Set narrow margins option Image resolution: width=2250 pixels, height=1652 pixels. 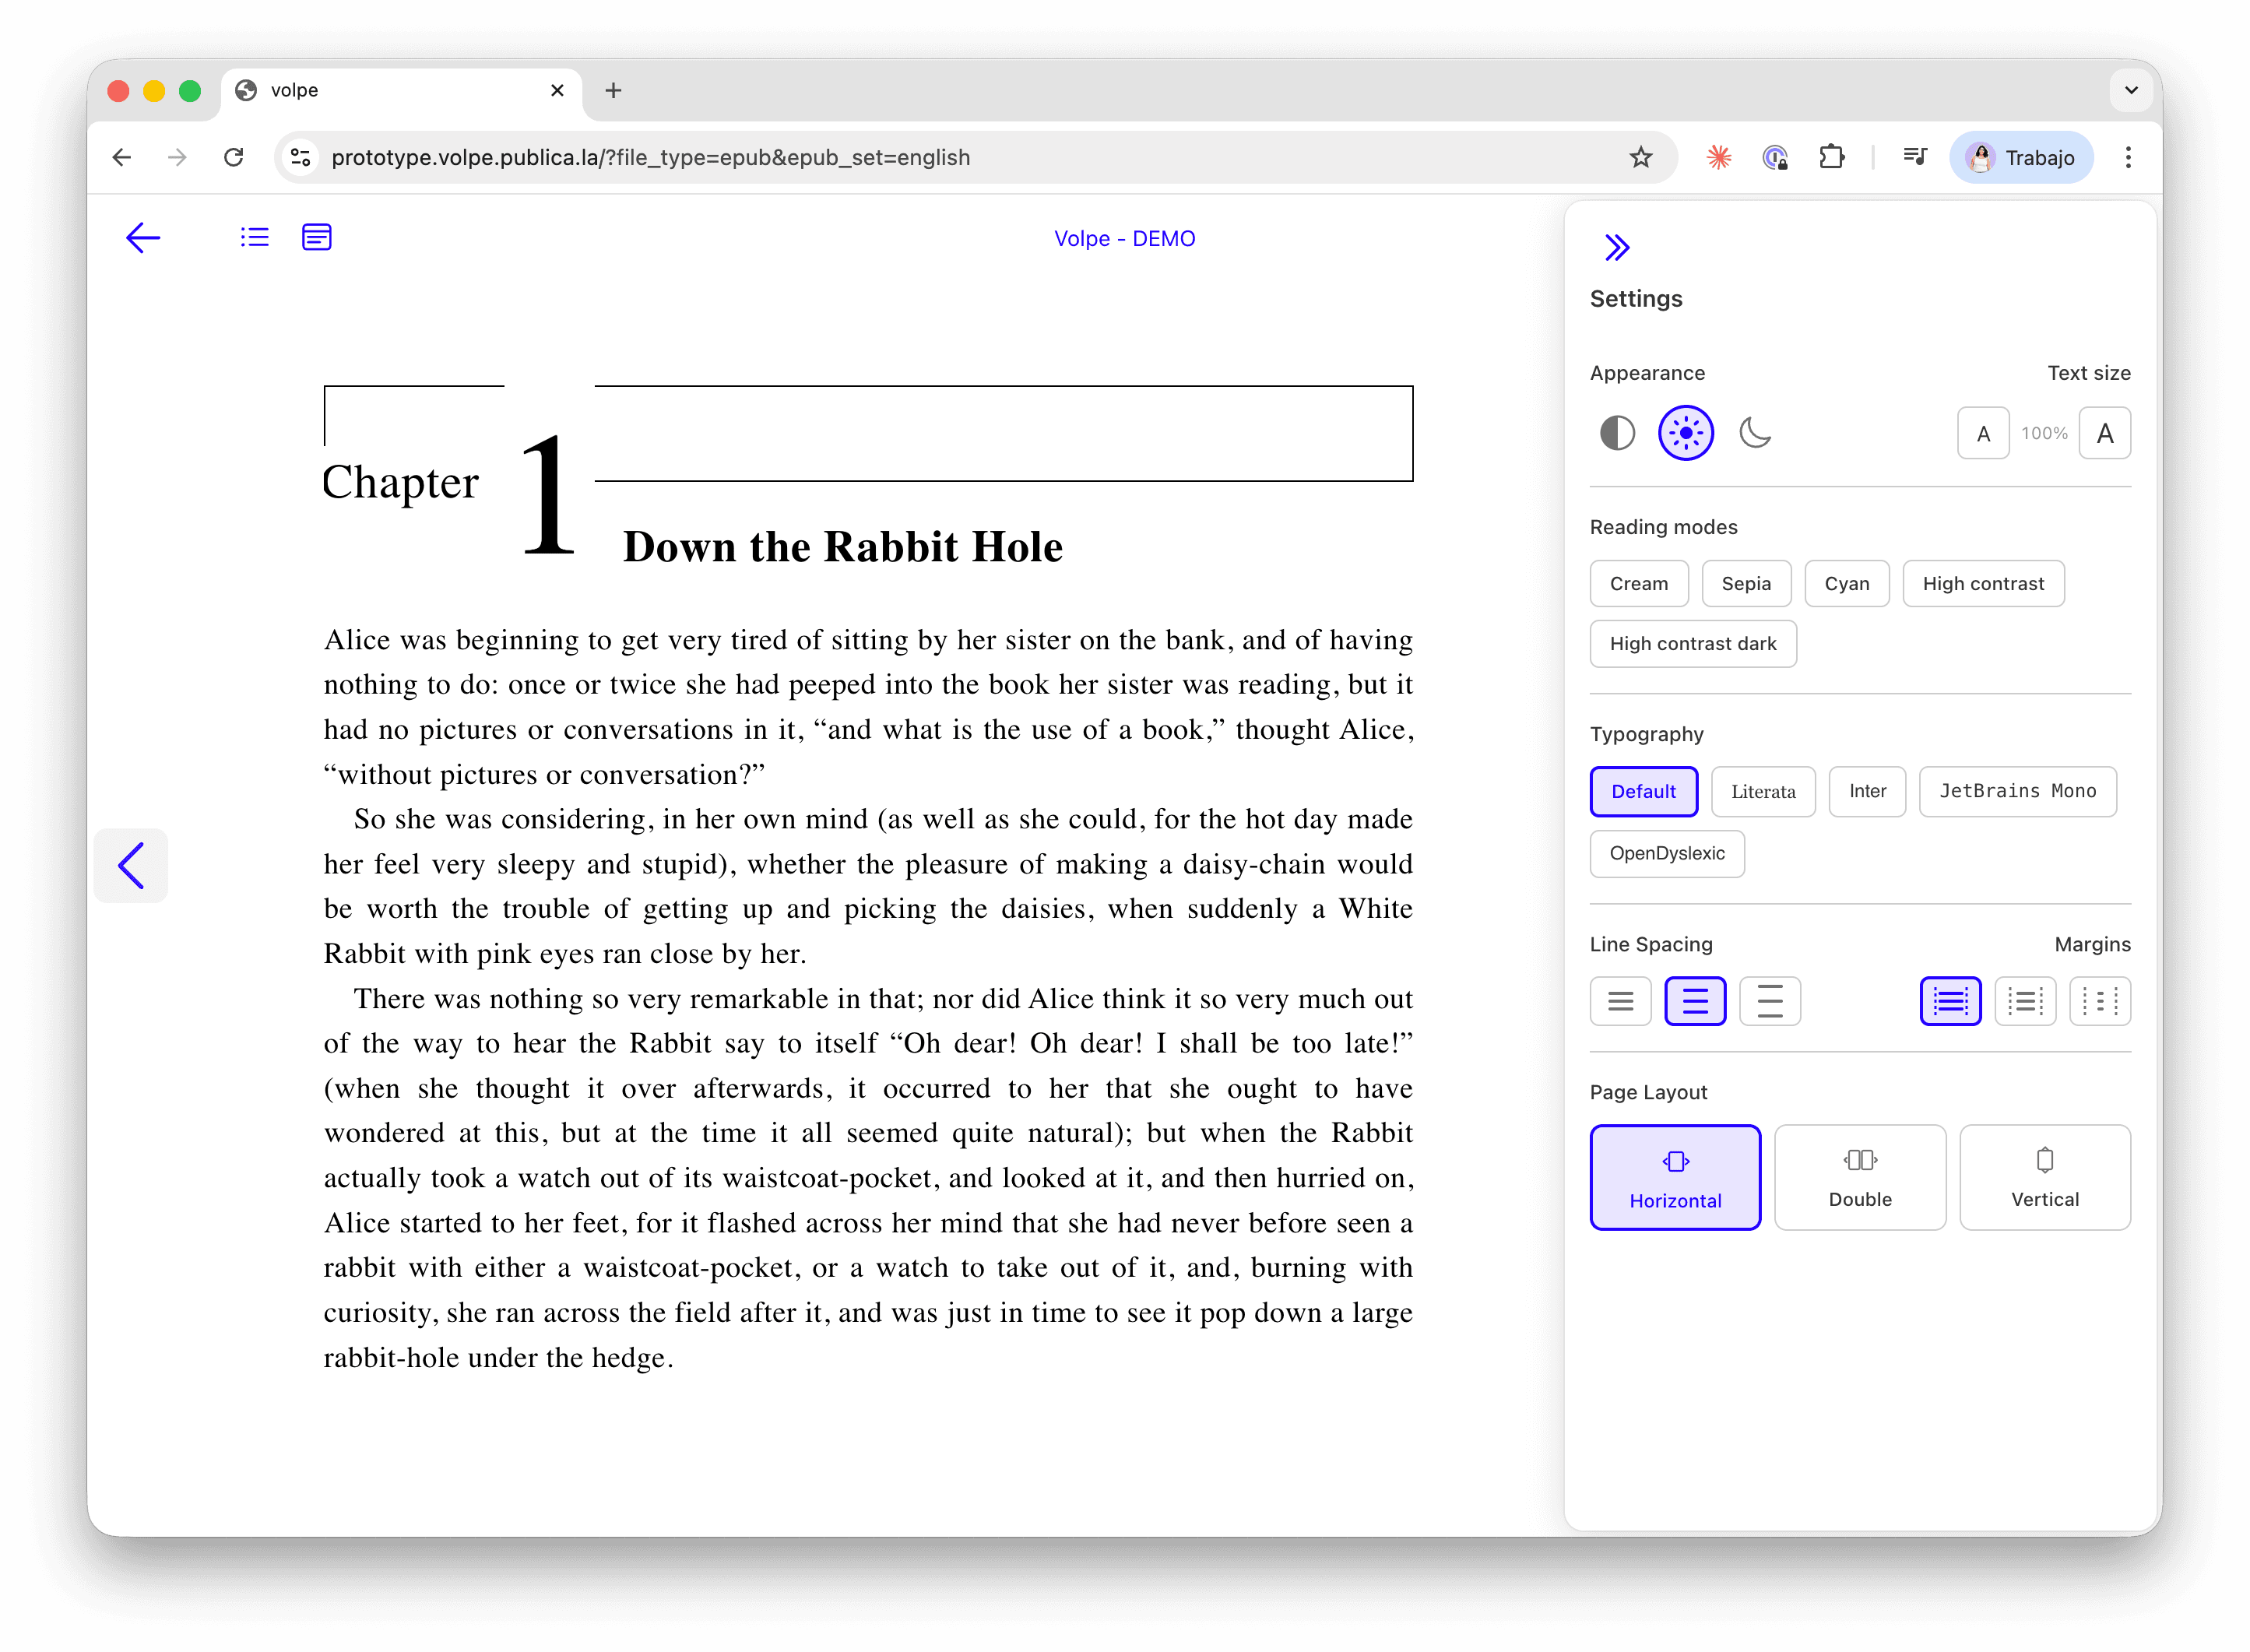pyautogui.click(x=1950, y=1000)
